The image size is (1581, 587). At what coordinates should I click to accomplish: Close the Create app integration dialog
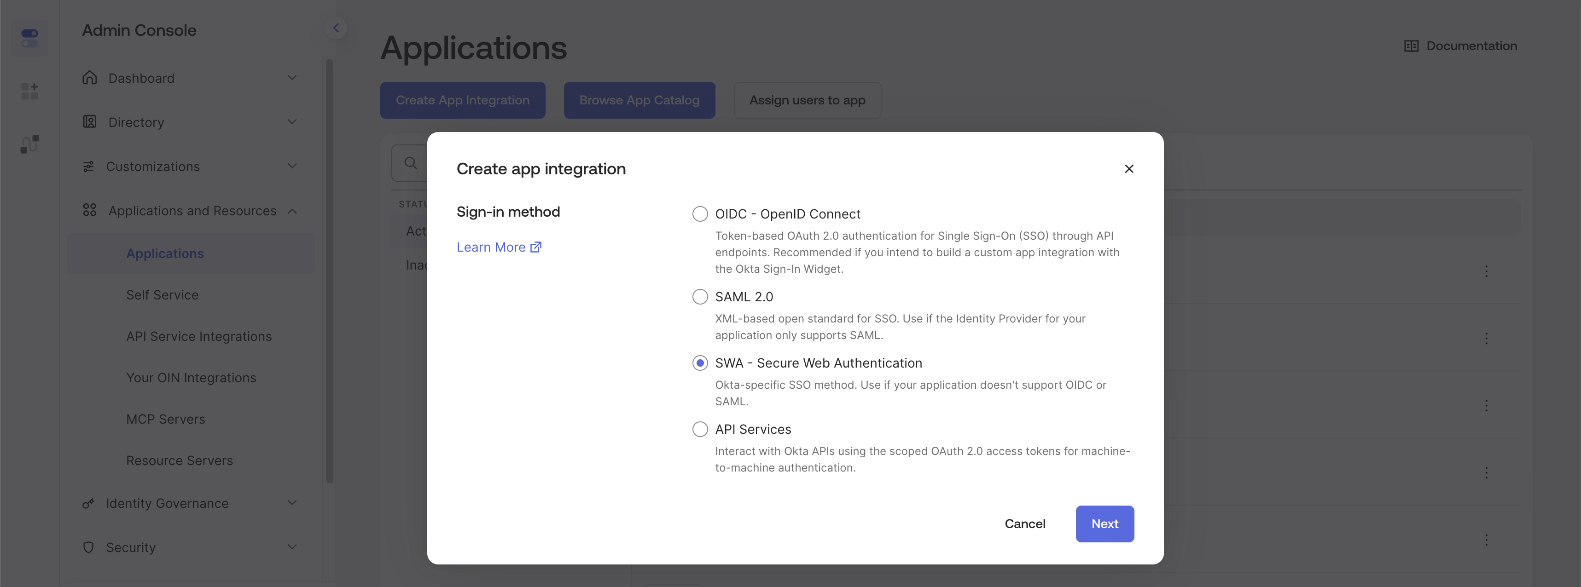(x=1129, y=169)
